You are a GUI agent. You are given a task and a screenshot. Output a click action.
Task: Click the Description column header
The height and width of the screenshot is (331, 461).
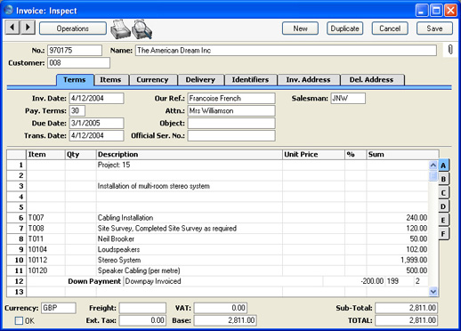click(x=190, y=155)
